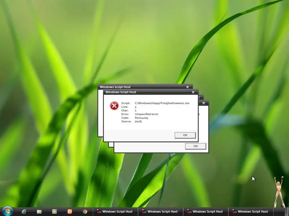Launch the orange UC Browser taskbar icon
This screenshot has height=216, width=289.
tap(70, 211)
